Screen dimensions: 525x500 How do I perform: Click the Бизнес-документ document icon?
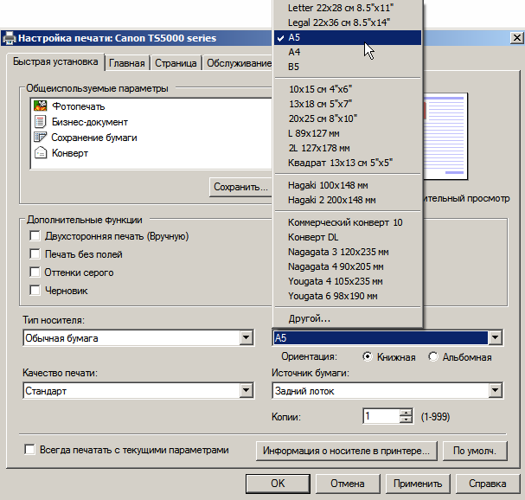(x=40, y=122)
